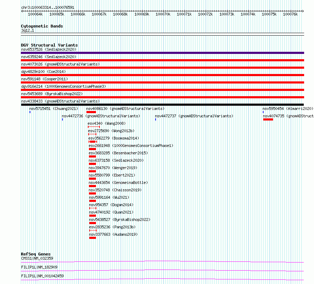314x284 pixels.
Task: Open nsv4443654 (GenomeinaBottle) variant
Action: point(118,183)
